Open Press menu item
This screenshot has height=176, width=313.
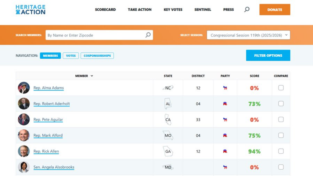point(228,10)
